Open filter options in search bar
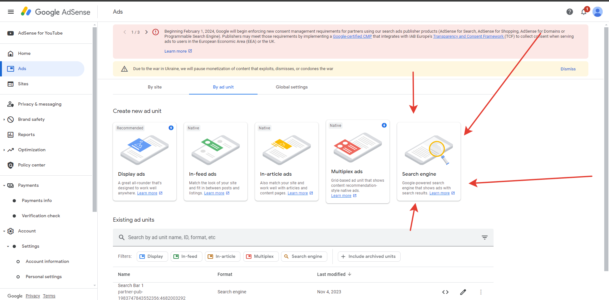609x300 pixels. tap(485, 237)
